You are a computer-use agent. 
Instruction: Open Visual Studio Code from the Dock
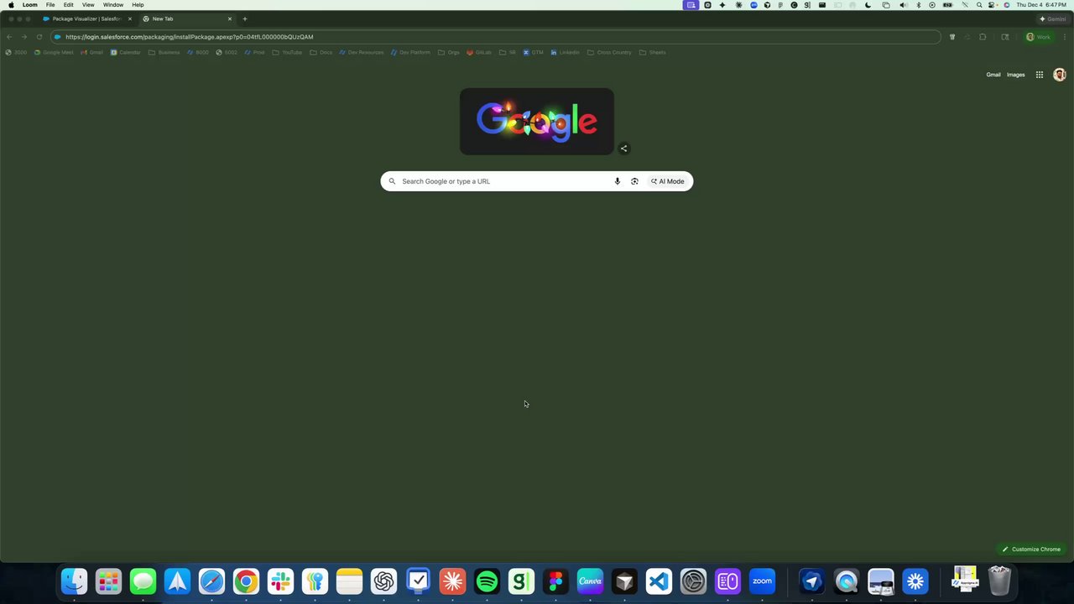(x=659, y=581)
